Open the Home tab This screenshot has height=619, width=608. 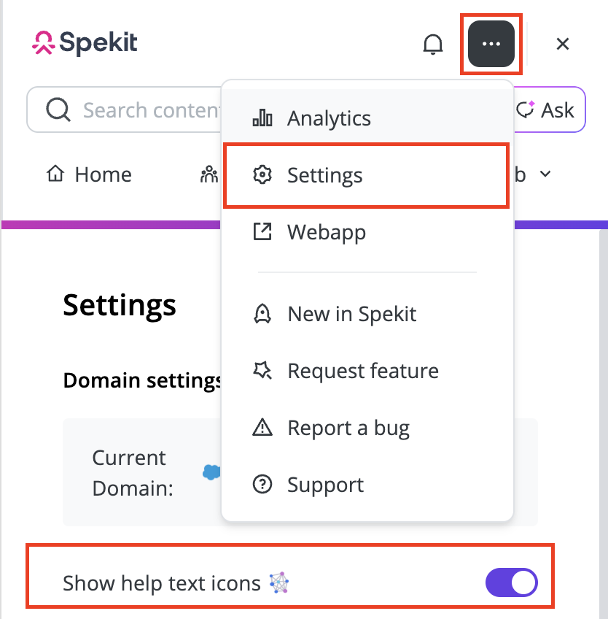(89, 174)
